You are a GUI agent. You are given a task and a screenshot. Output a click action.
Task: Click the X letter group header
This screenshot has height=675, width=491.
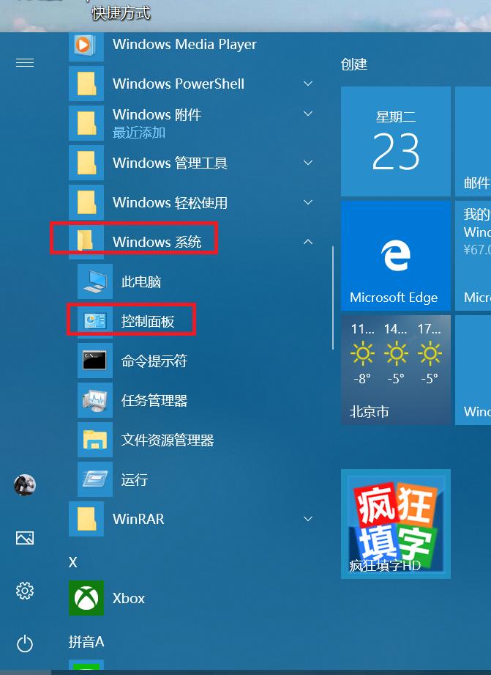tap(73, 562)
